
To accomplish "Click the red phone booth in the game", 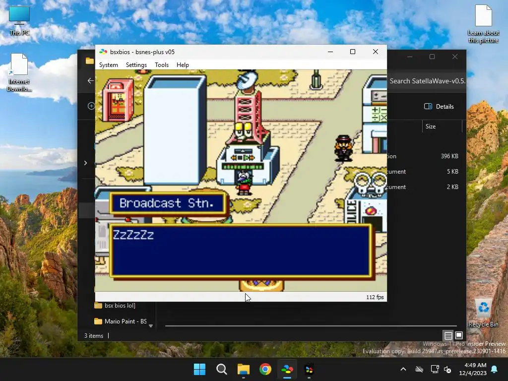I will tap(118, 100).
